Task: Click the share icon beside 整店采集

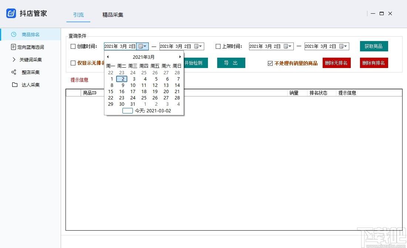Action: [14, 72]
